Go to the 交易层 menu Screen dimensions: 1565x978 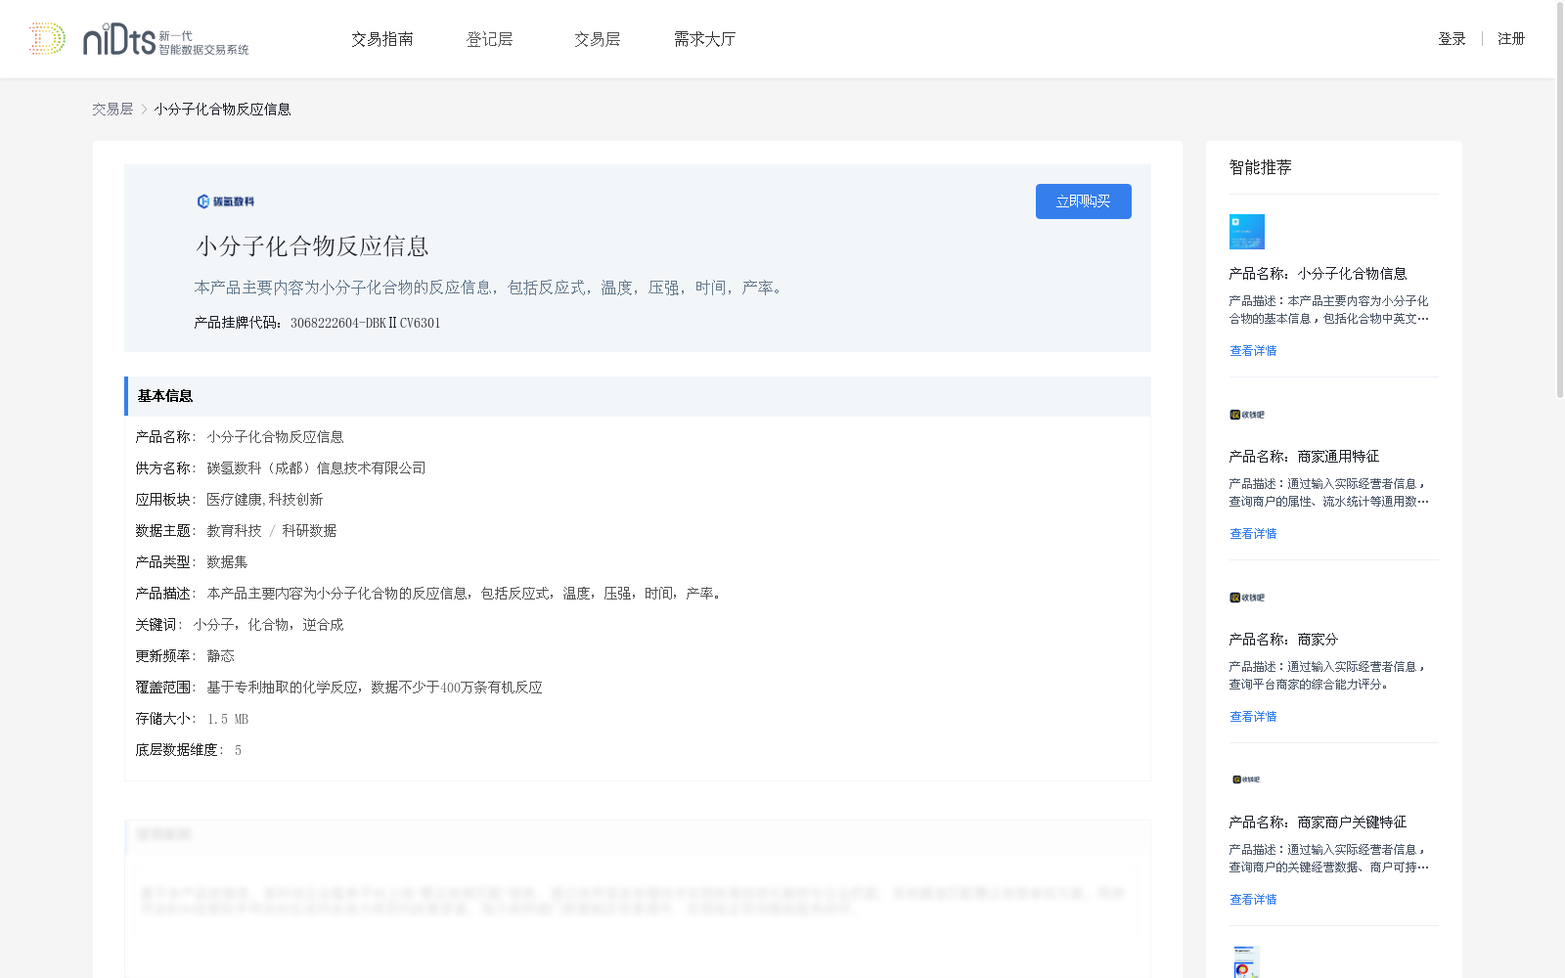click(x=598, y=39)
